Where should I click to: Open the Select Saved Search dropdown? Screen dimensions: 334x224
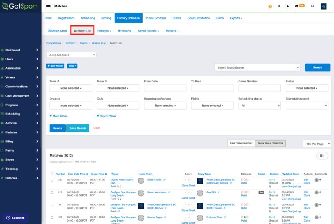(x=258, y=67)
